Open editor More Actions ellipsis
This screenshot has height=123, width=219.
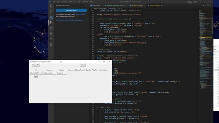click(211, 5)
